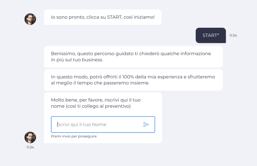The height and width of the screenshot is (166, 257).
Task: Click the 'Molto bene, per favore' prompt text
Action: [x=96, y=103]
